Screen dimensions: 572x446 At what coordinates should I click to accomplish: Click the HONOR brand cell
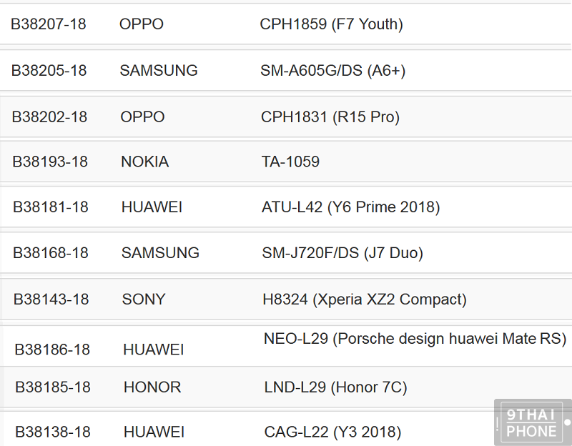[152, 387]
